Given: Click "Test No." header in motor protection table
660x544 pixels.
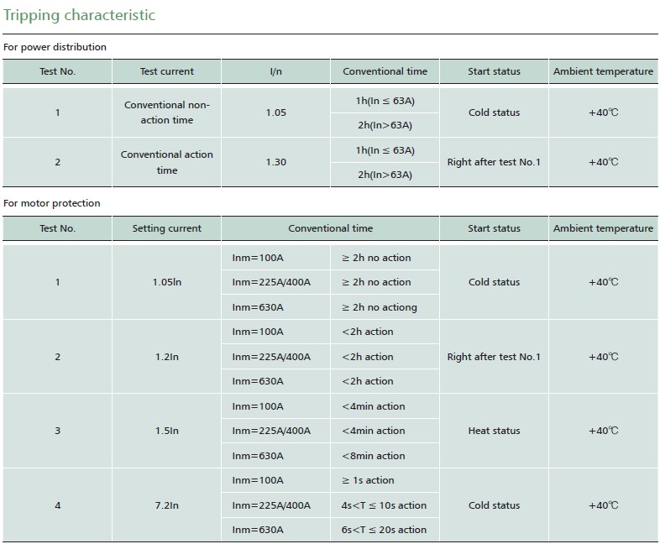Looking at the screenshot, I should [x=57, y=228].
